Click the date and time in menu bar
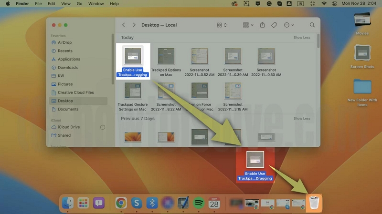The image size is (382, 214). click(359, 4)
